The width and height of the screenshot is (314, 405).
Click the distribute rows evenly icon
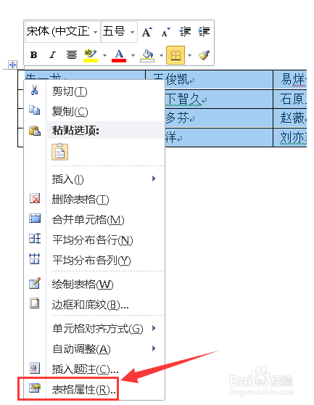click(35, 238)
